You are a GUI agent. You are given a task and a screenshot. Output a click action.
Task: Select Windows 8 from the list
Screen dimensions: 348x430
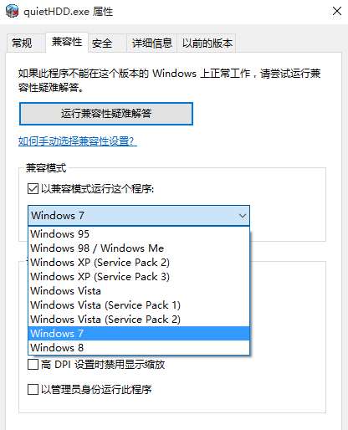(139, 348)
